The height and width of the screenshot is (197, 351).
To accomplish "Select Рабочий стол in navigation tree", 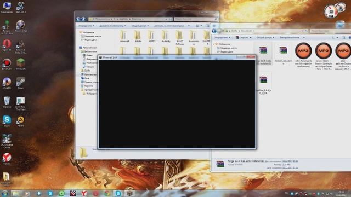I will tap(89, 48).
